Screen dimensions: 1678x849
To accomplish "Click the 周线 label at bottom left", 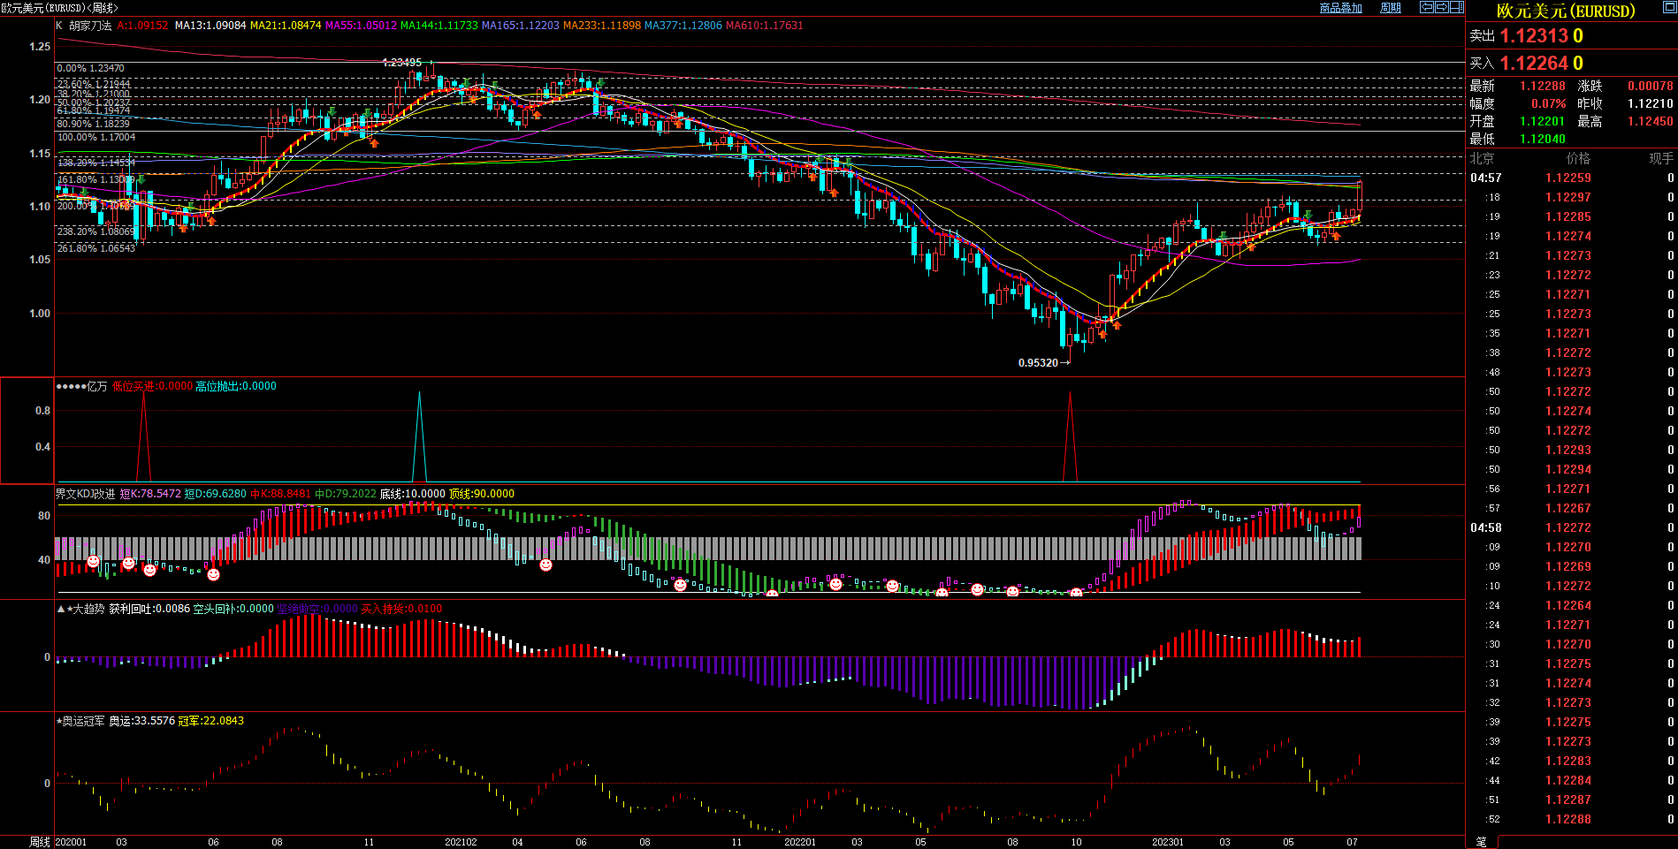I will [40, 842].
